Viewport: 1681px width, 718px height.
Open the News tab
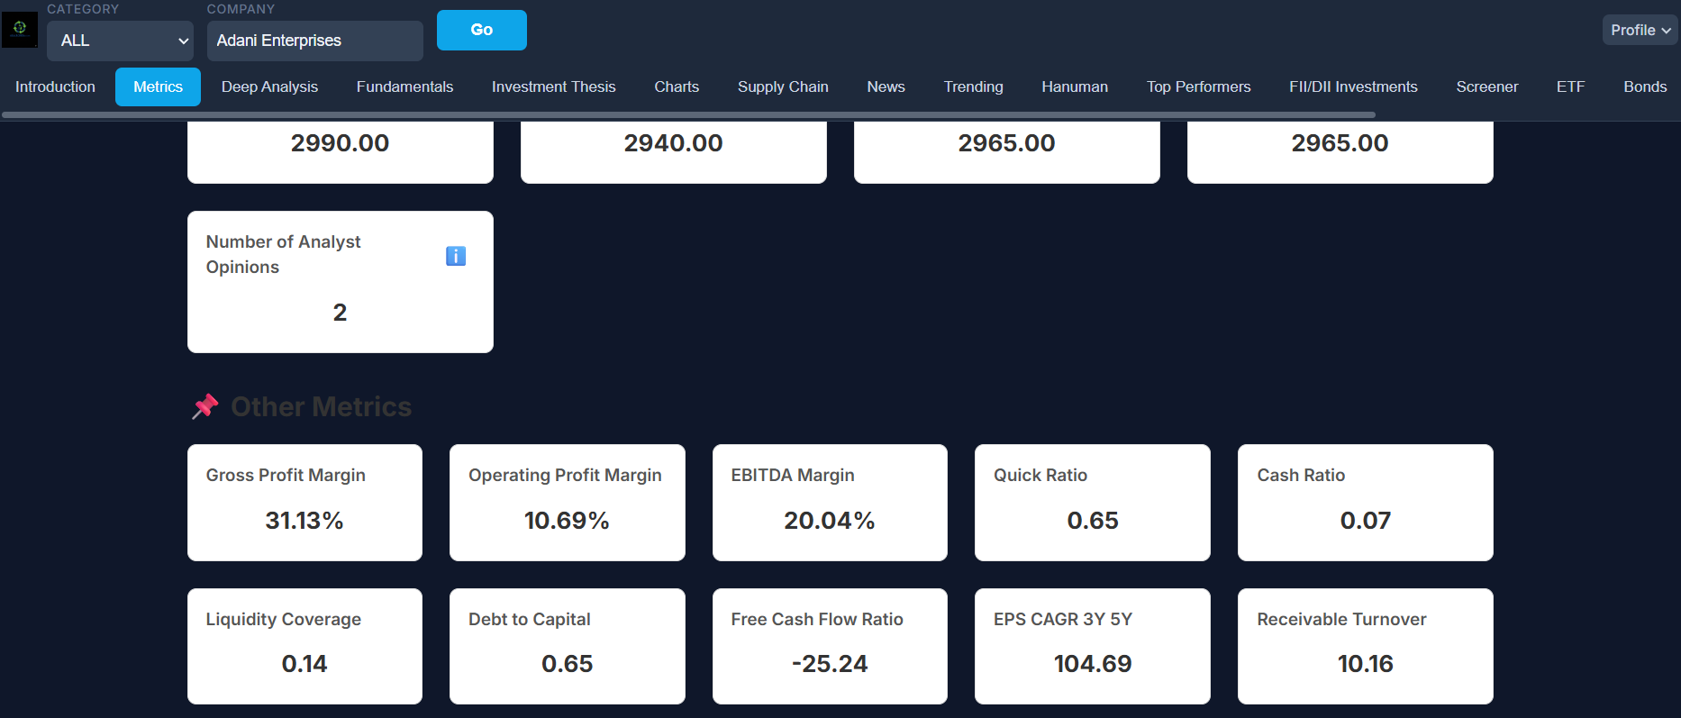886,86
